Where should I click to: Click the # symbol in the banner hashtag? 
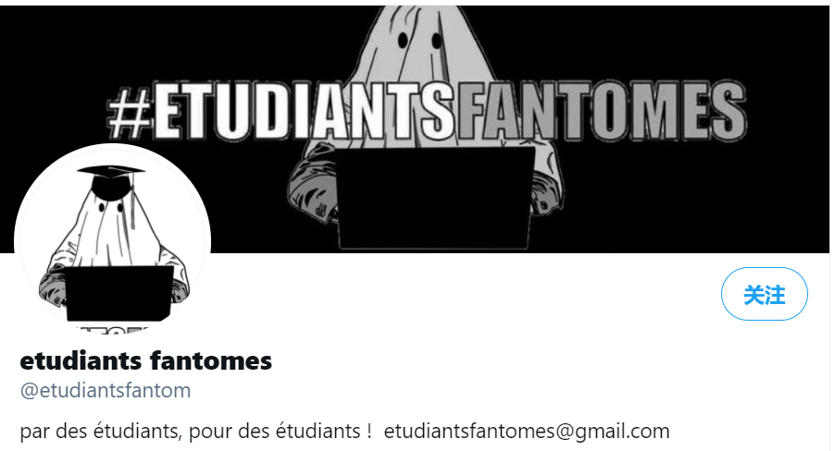(130, 112)
